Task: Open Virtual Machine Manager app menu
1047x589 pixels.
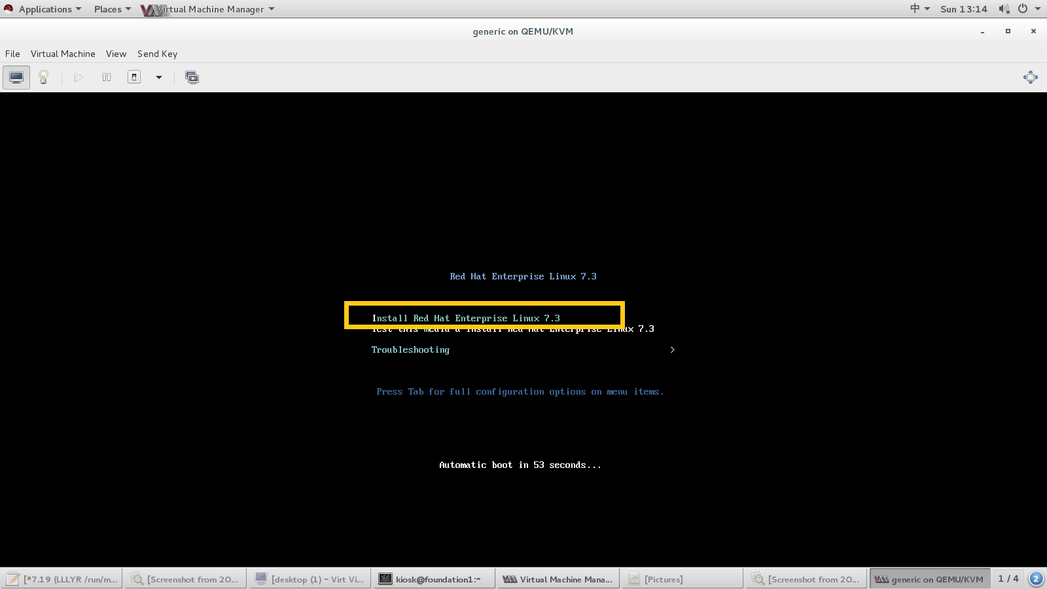Action: tap(208, 9)
